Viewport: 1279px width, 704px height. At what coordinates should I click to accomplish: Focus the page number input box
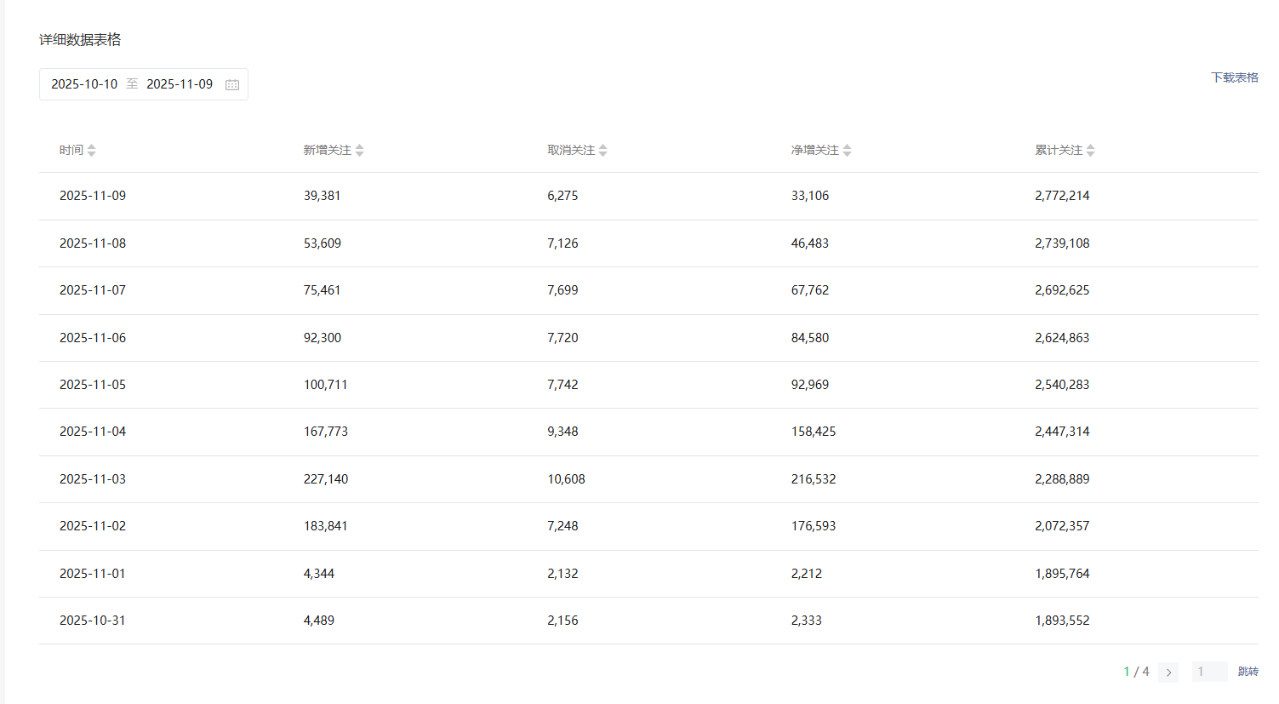1208,673
